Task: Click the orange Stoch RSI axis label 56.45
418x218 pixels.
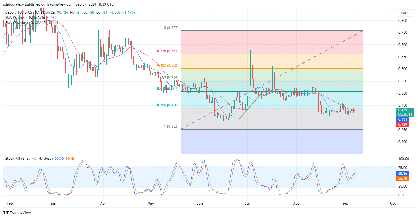Action: tap(403, 178)
